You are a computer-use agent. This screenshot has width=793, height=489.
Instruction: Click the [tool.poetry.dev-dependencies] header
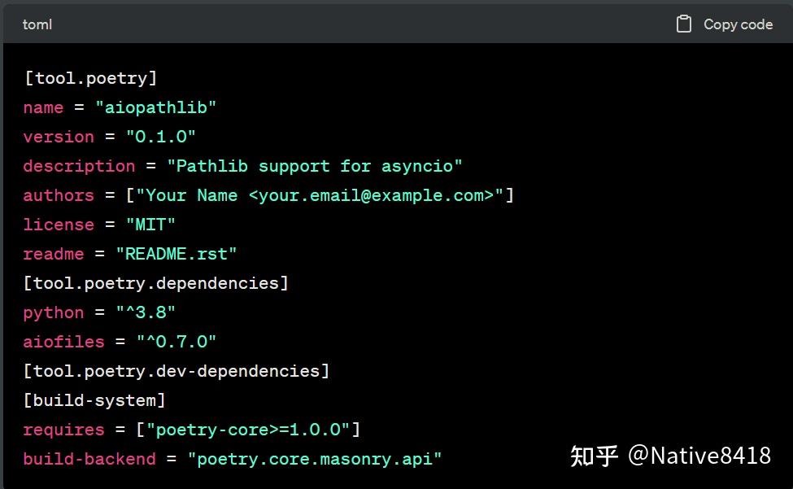point(176,371)
